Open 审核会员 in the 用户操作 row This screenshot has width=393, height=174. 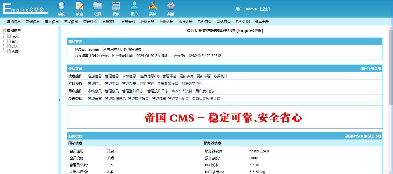tap(95, 91)
